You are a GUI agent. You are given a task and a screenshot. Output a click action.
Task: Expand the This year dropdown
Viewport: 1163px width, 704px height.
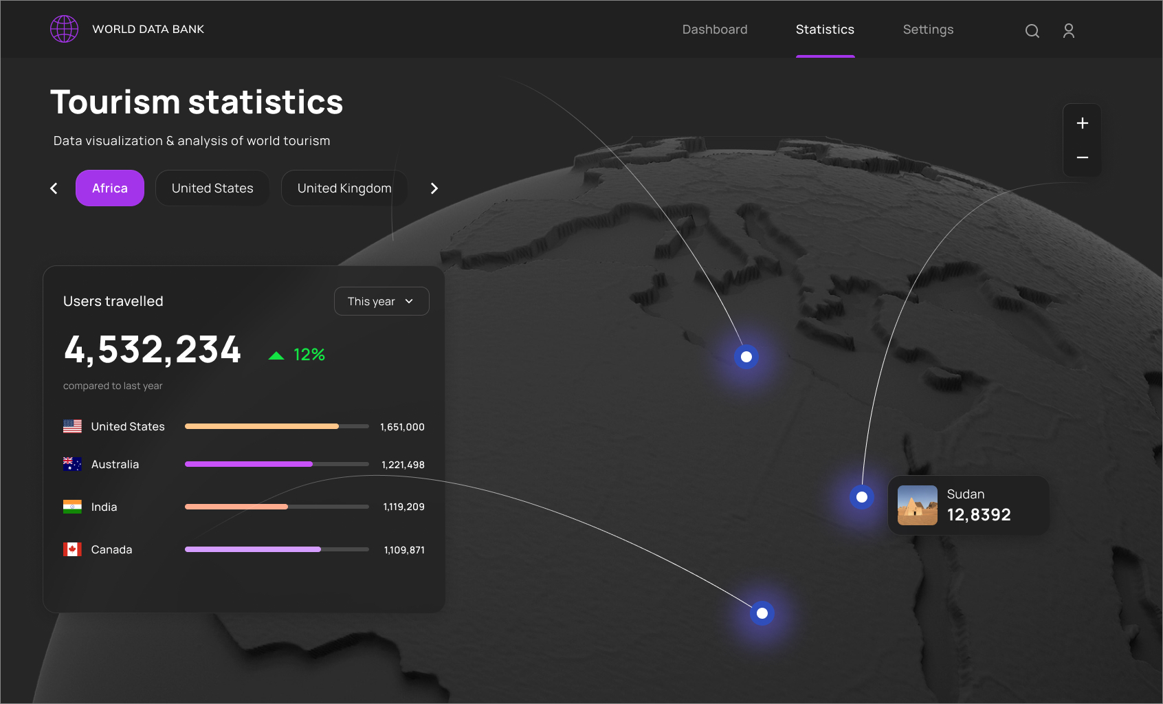381,301
